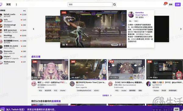Image resolution: width=183 pixels, height=111 pixels.
Task: Open the [DROPS] Rankin Time stream title
Action: [91, 82]
